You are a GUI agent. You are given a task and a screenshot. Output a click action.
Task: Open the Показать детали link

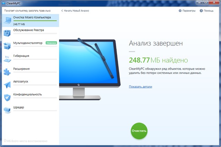tap(141, 86)
